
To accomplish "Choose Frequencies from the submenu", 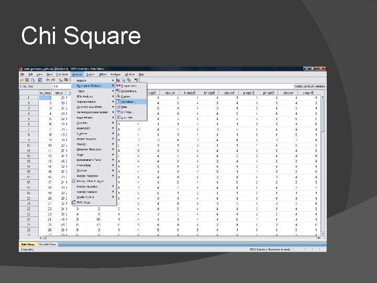I will [131, 85].
